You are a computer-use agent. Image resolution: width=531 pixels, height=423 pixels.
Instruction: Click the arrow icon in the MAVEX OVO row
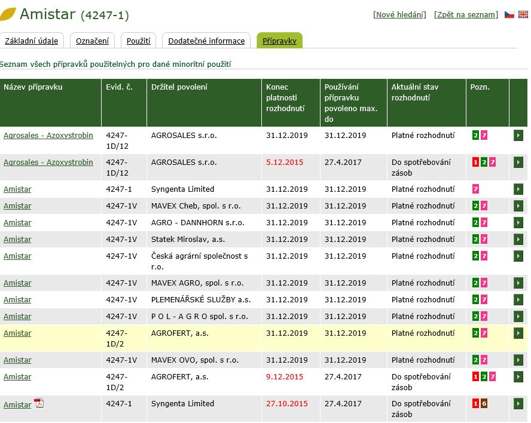[518, 360]
